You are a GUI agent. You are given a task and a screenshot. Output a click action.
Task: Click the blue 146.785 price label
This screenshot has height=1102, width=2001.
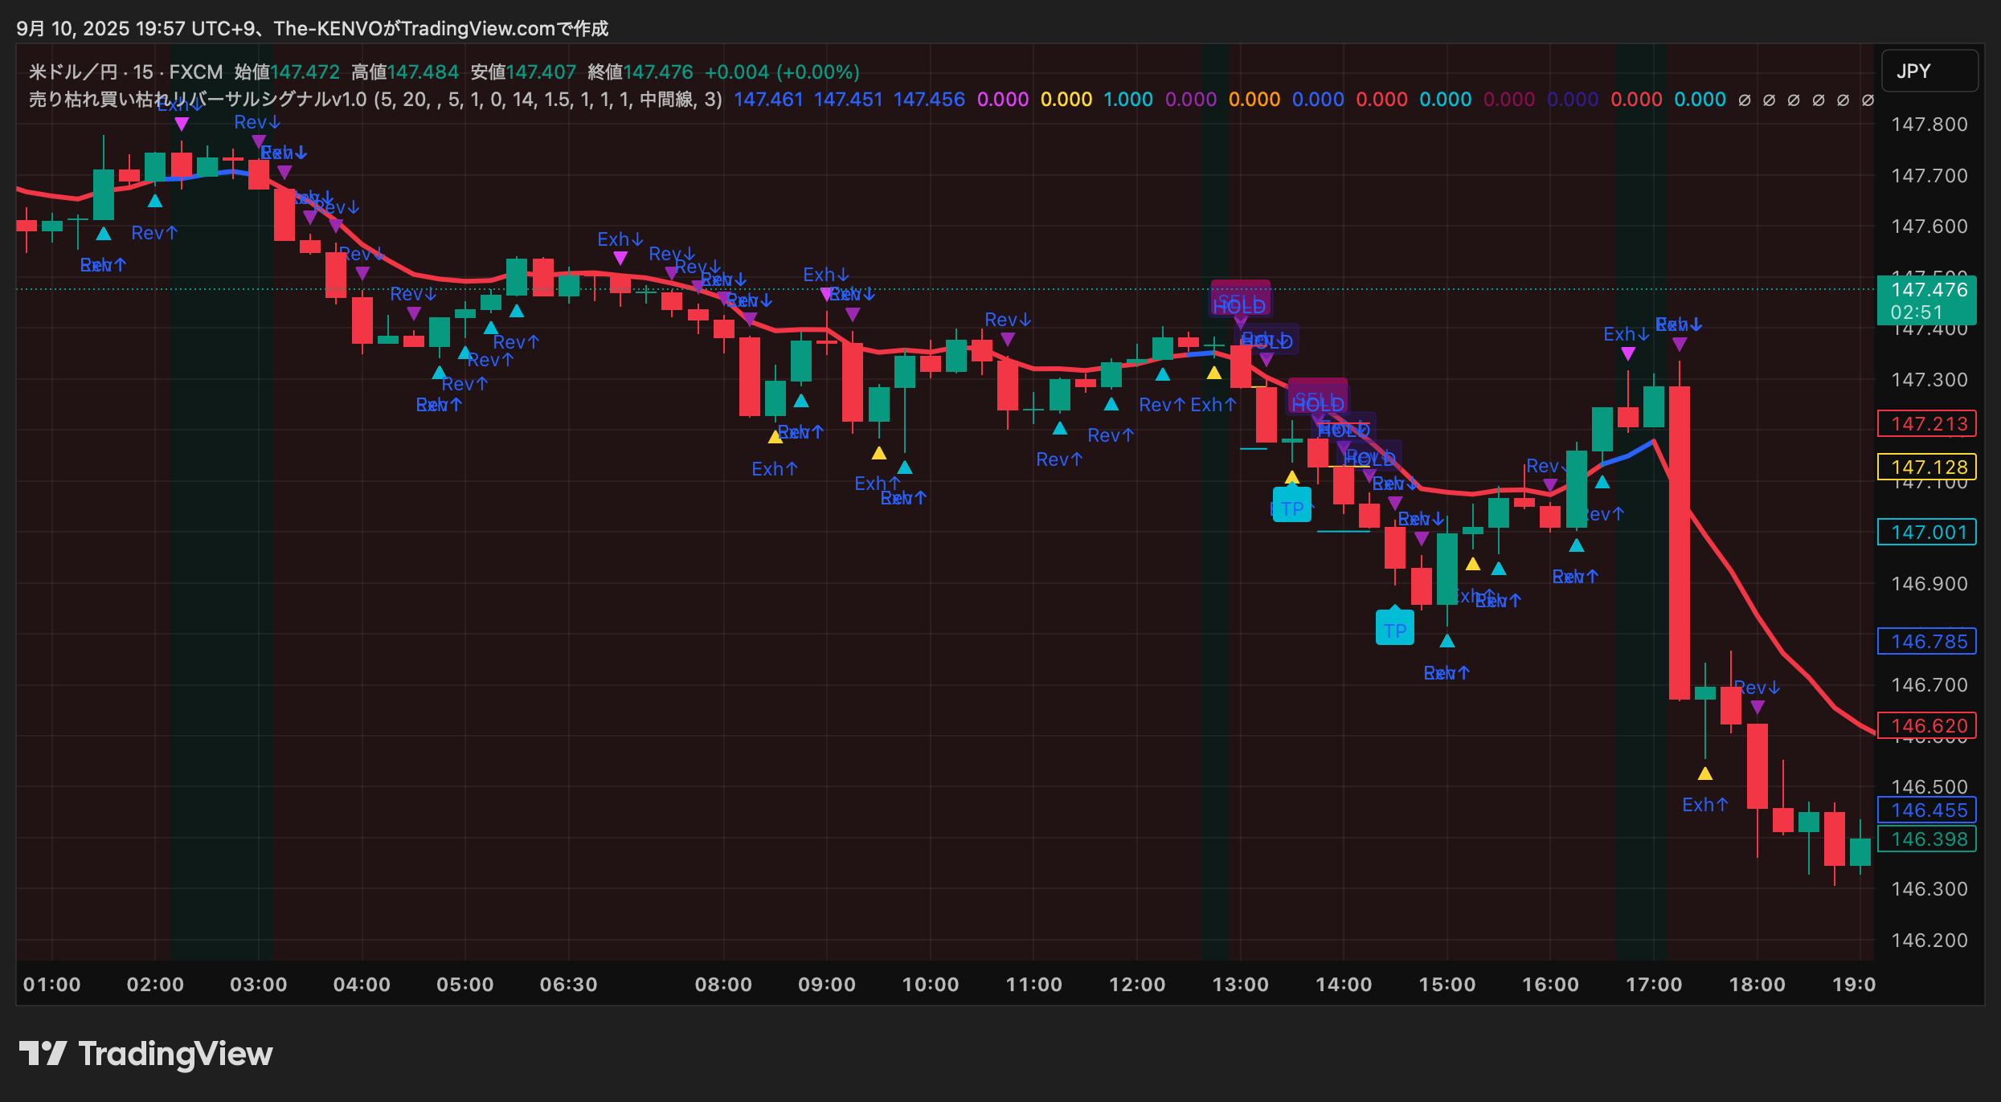(x=1926, y=641)
